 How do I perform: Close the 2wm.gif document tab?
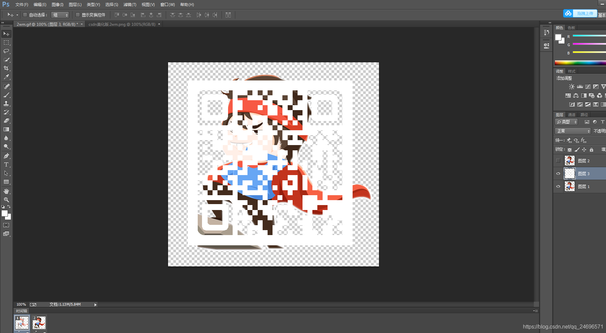(82, 24)
